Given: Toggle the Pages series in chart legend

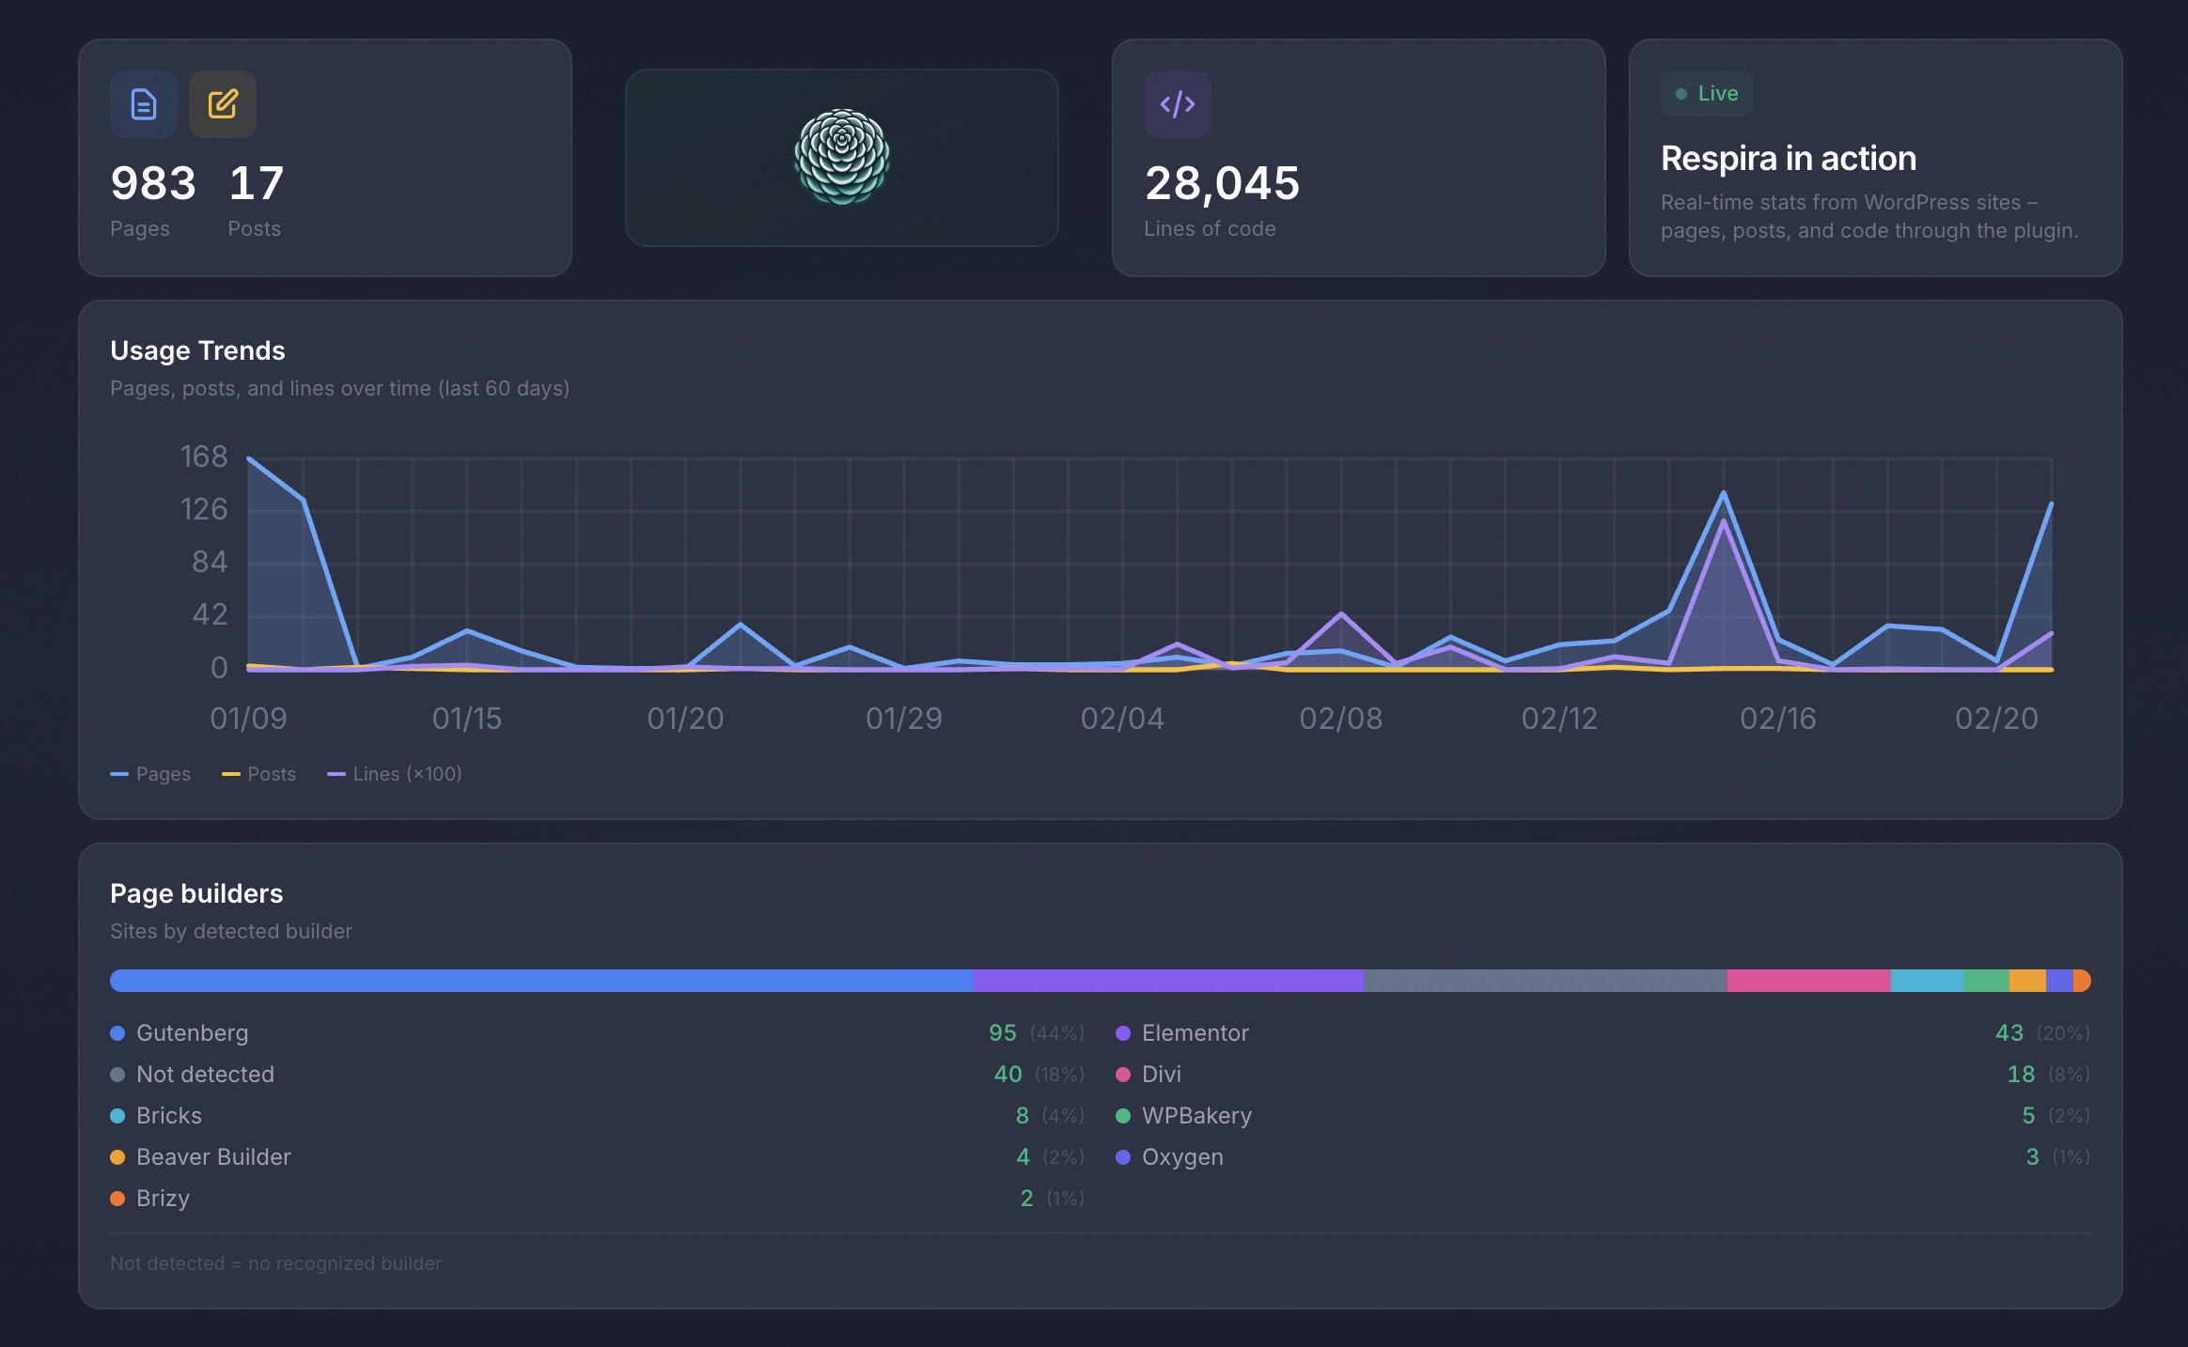Looking at the screenshot, I should click(150, 774).
